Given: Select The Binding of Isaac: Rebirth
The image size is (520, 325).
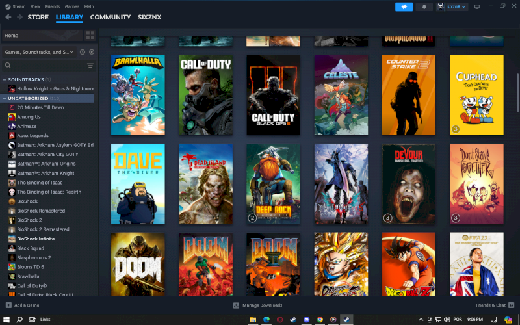Looking at the screenshot, I should (51, 192).
